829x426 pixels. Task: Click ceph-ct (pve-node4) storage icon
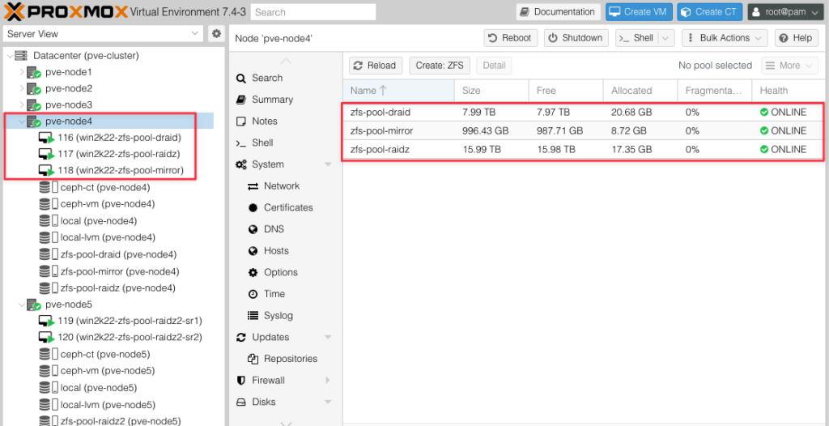tap(49, 188)
